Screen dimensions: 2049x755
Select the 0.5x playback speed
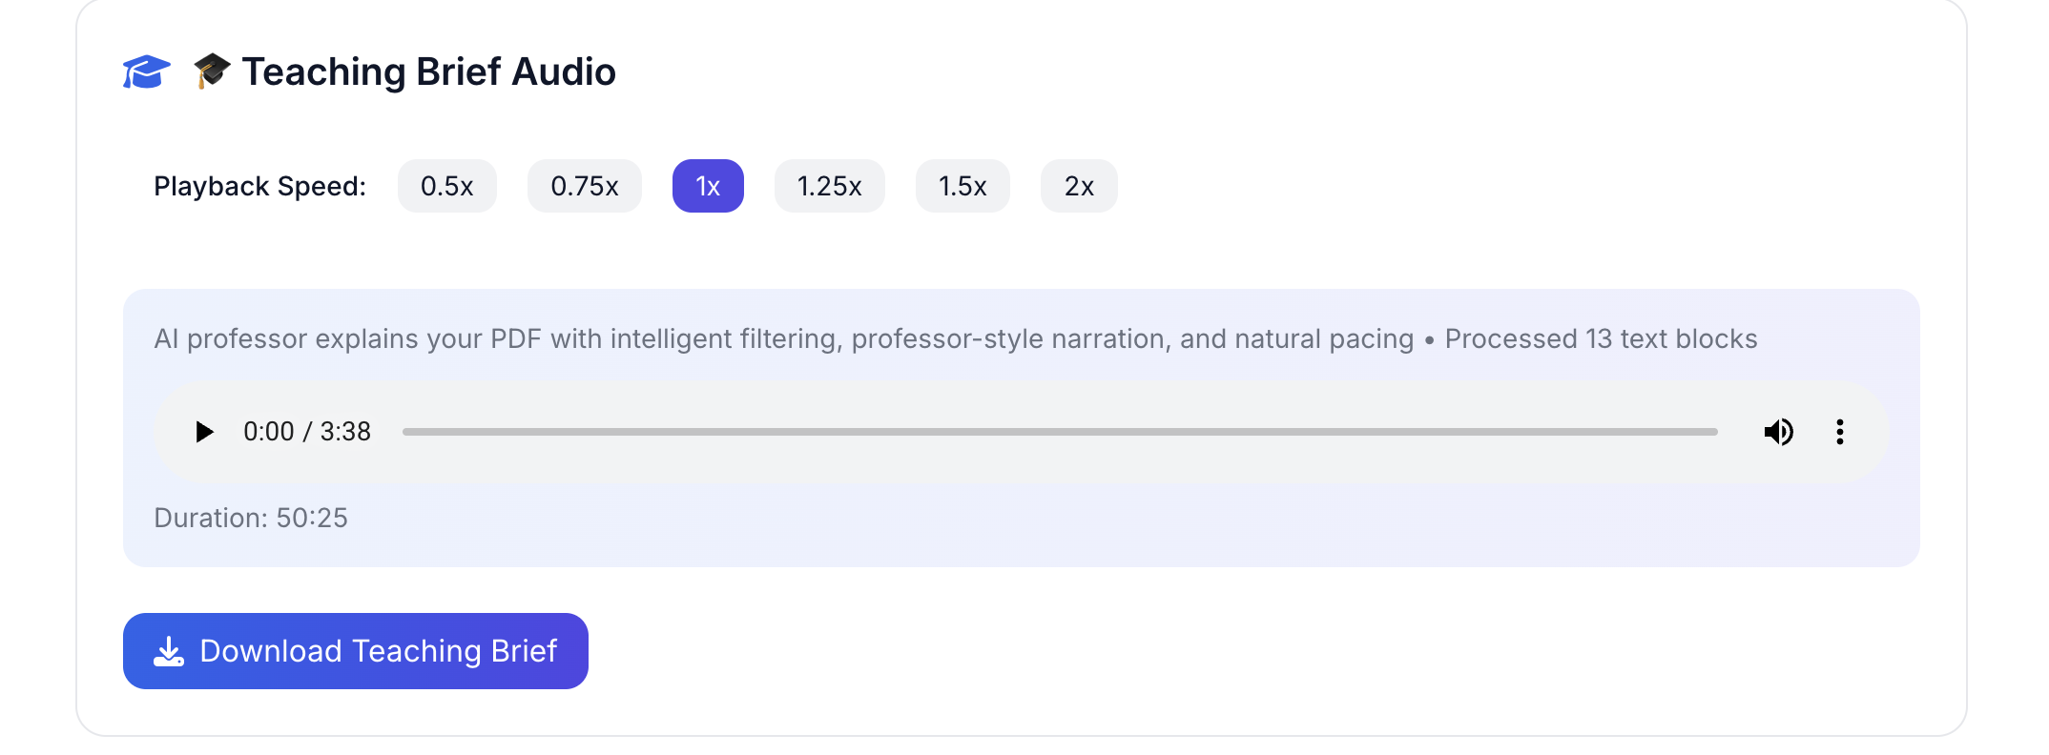(x=446, y=186)
